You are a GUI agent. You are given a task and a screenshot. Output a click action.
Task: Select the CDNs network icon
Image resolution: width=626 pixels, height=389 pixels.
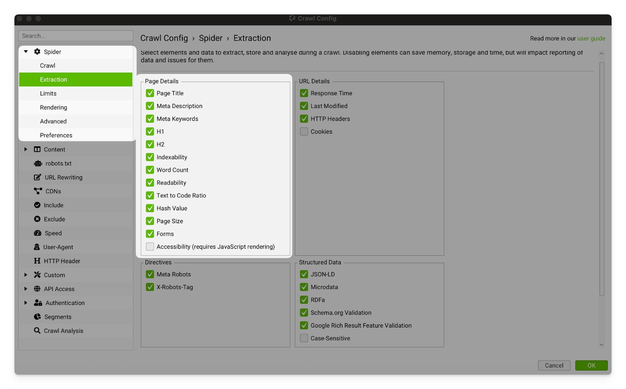point(38,191)
